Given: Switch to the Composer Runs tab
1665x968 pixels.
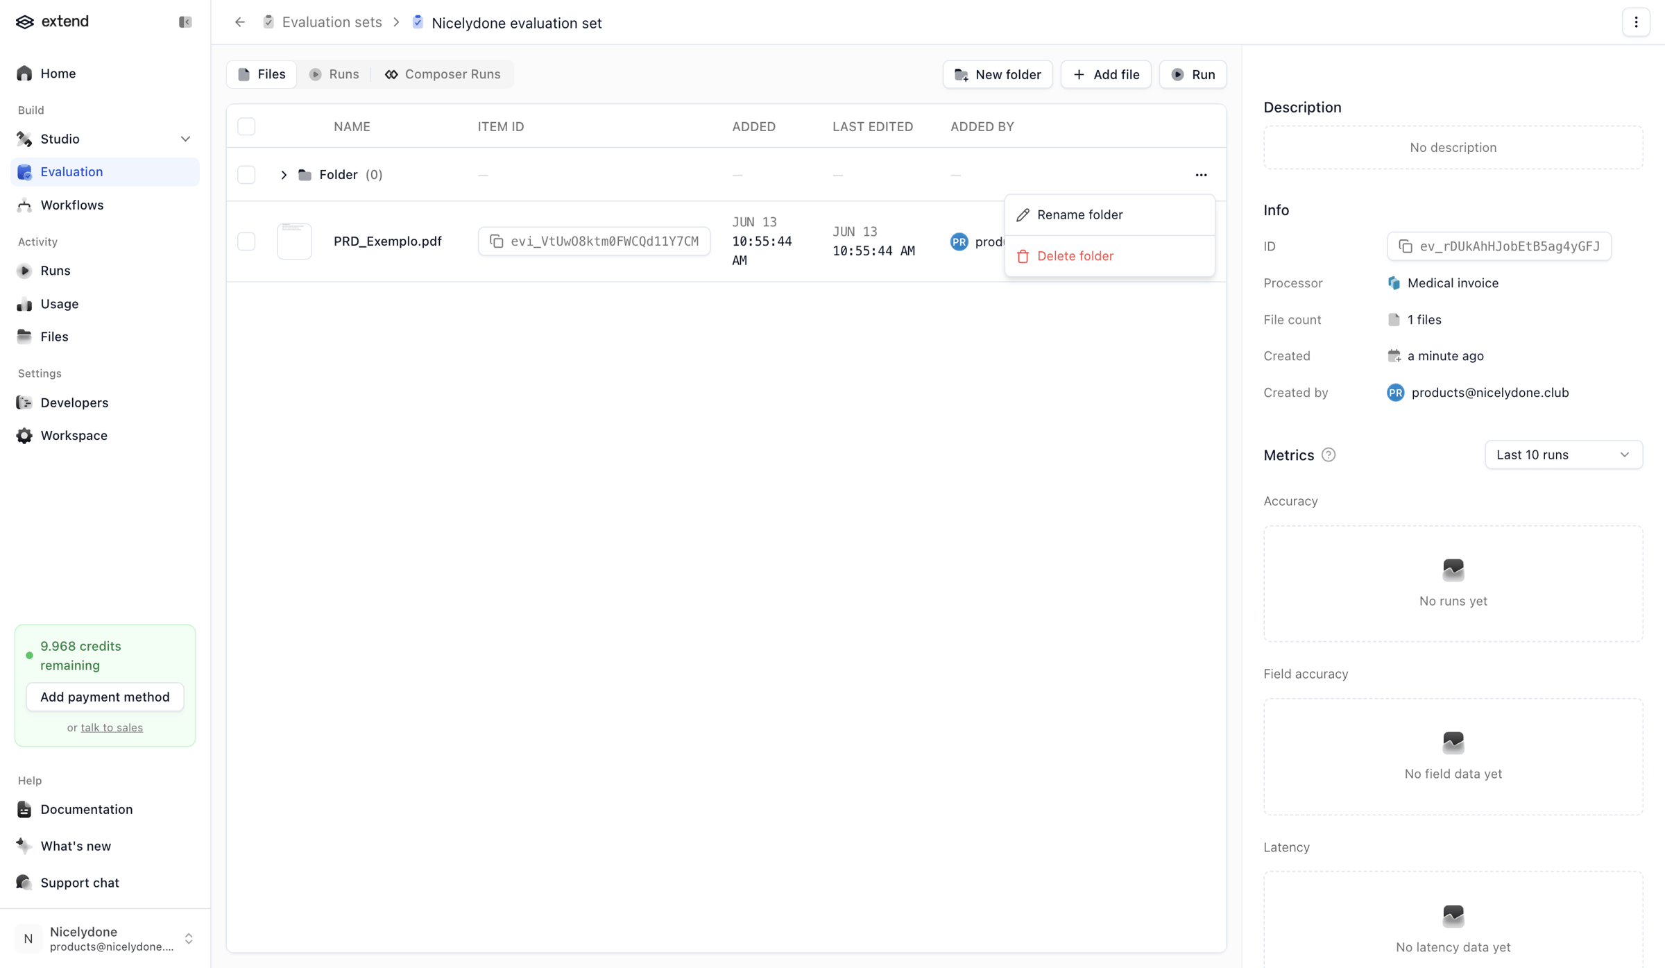Looking at the screenshot, I should pos(443,74).
